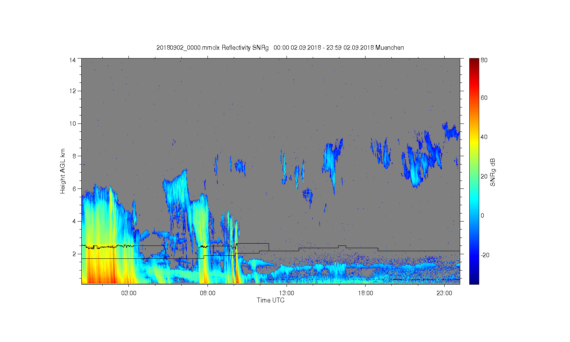
Task: Click the colorbar value -20
Action: (485, 255)
